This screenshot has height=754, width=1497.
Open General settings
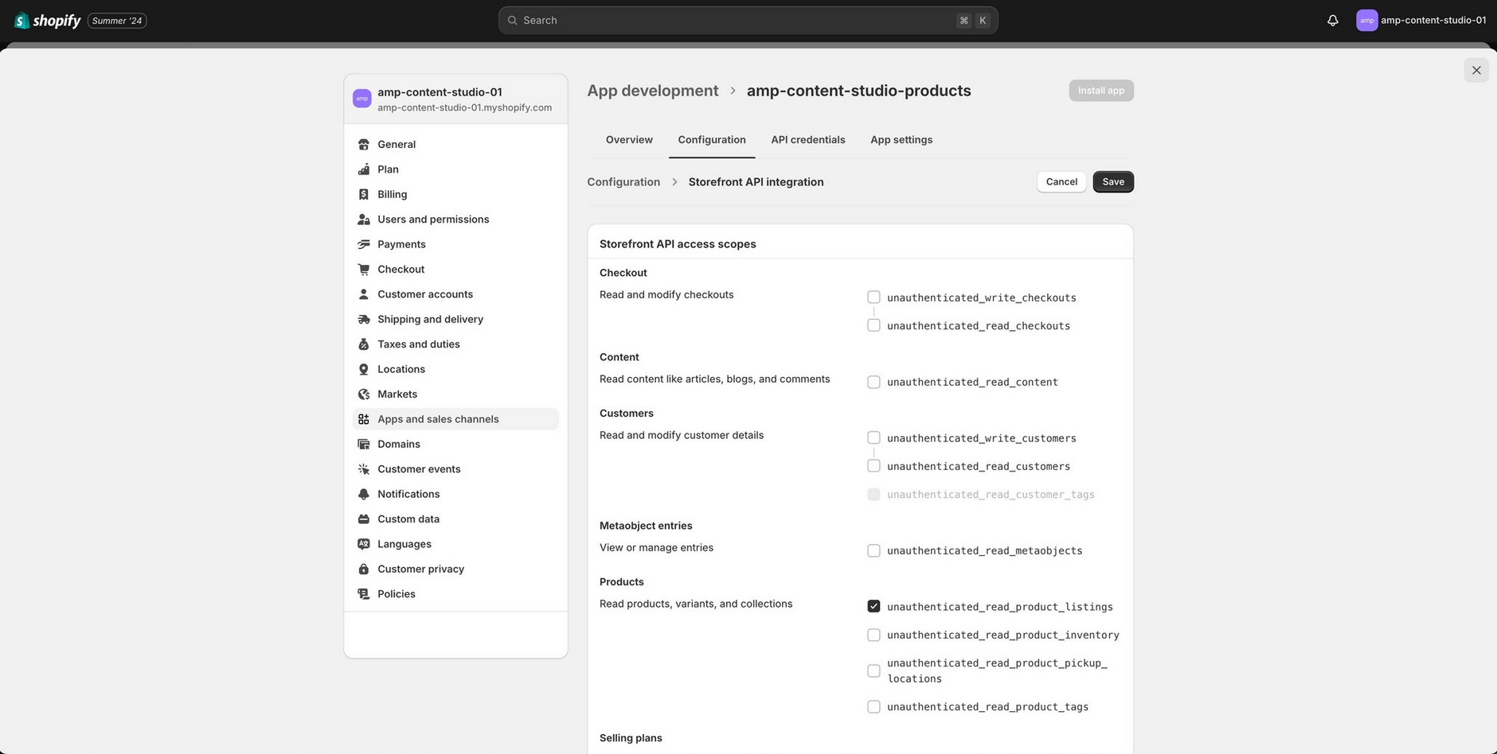tap(455, 145)
